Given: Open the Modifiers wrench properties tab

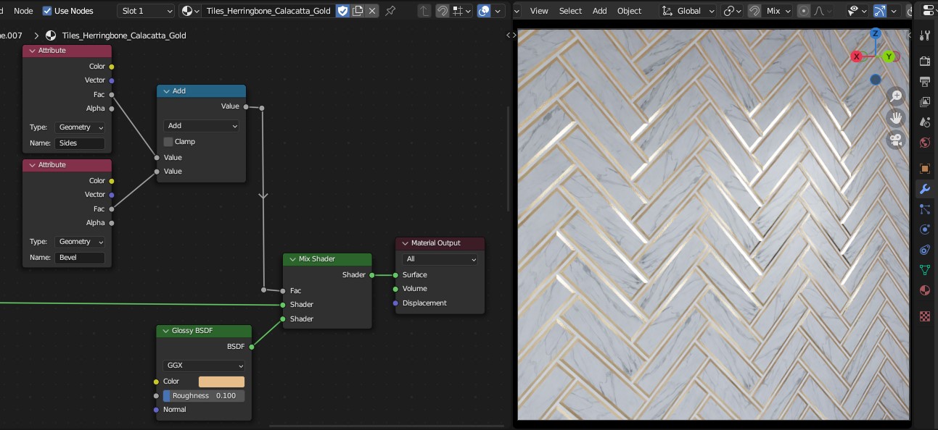Looking at the screenshot, I should (x=925, y=189).
